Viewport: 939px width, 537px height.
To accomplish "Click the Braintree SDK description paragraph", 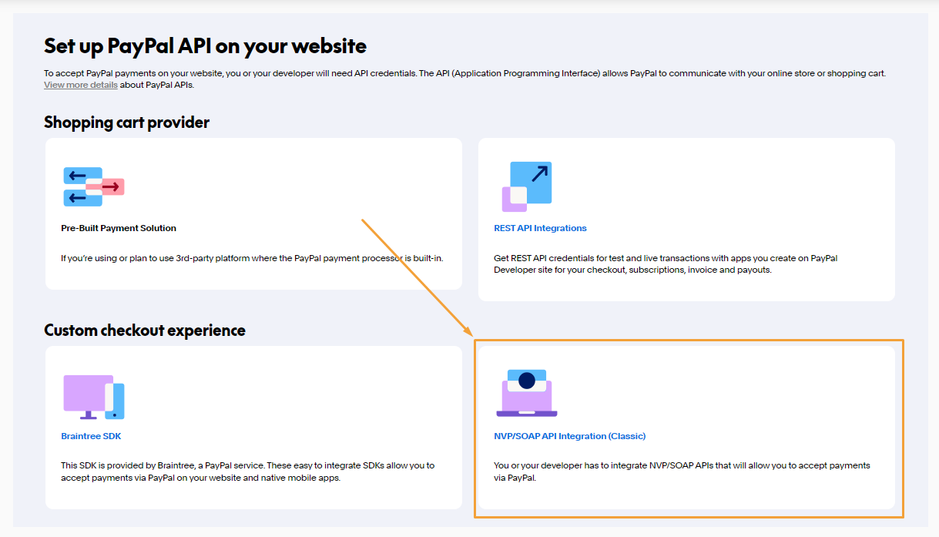I will [x=247, y=472].
